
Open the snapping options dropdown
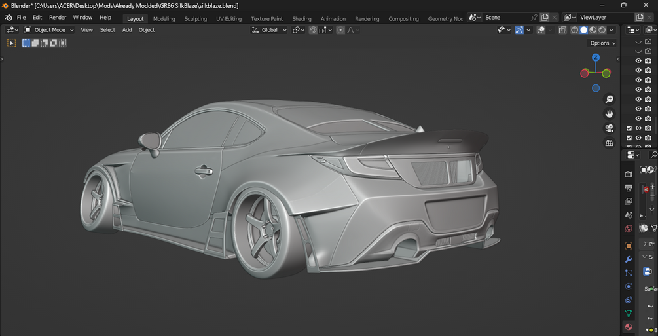(325, 30)
